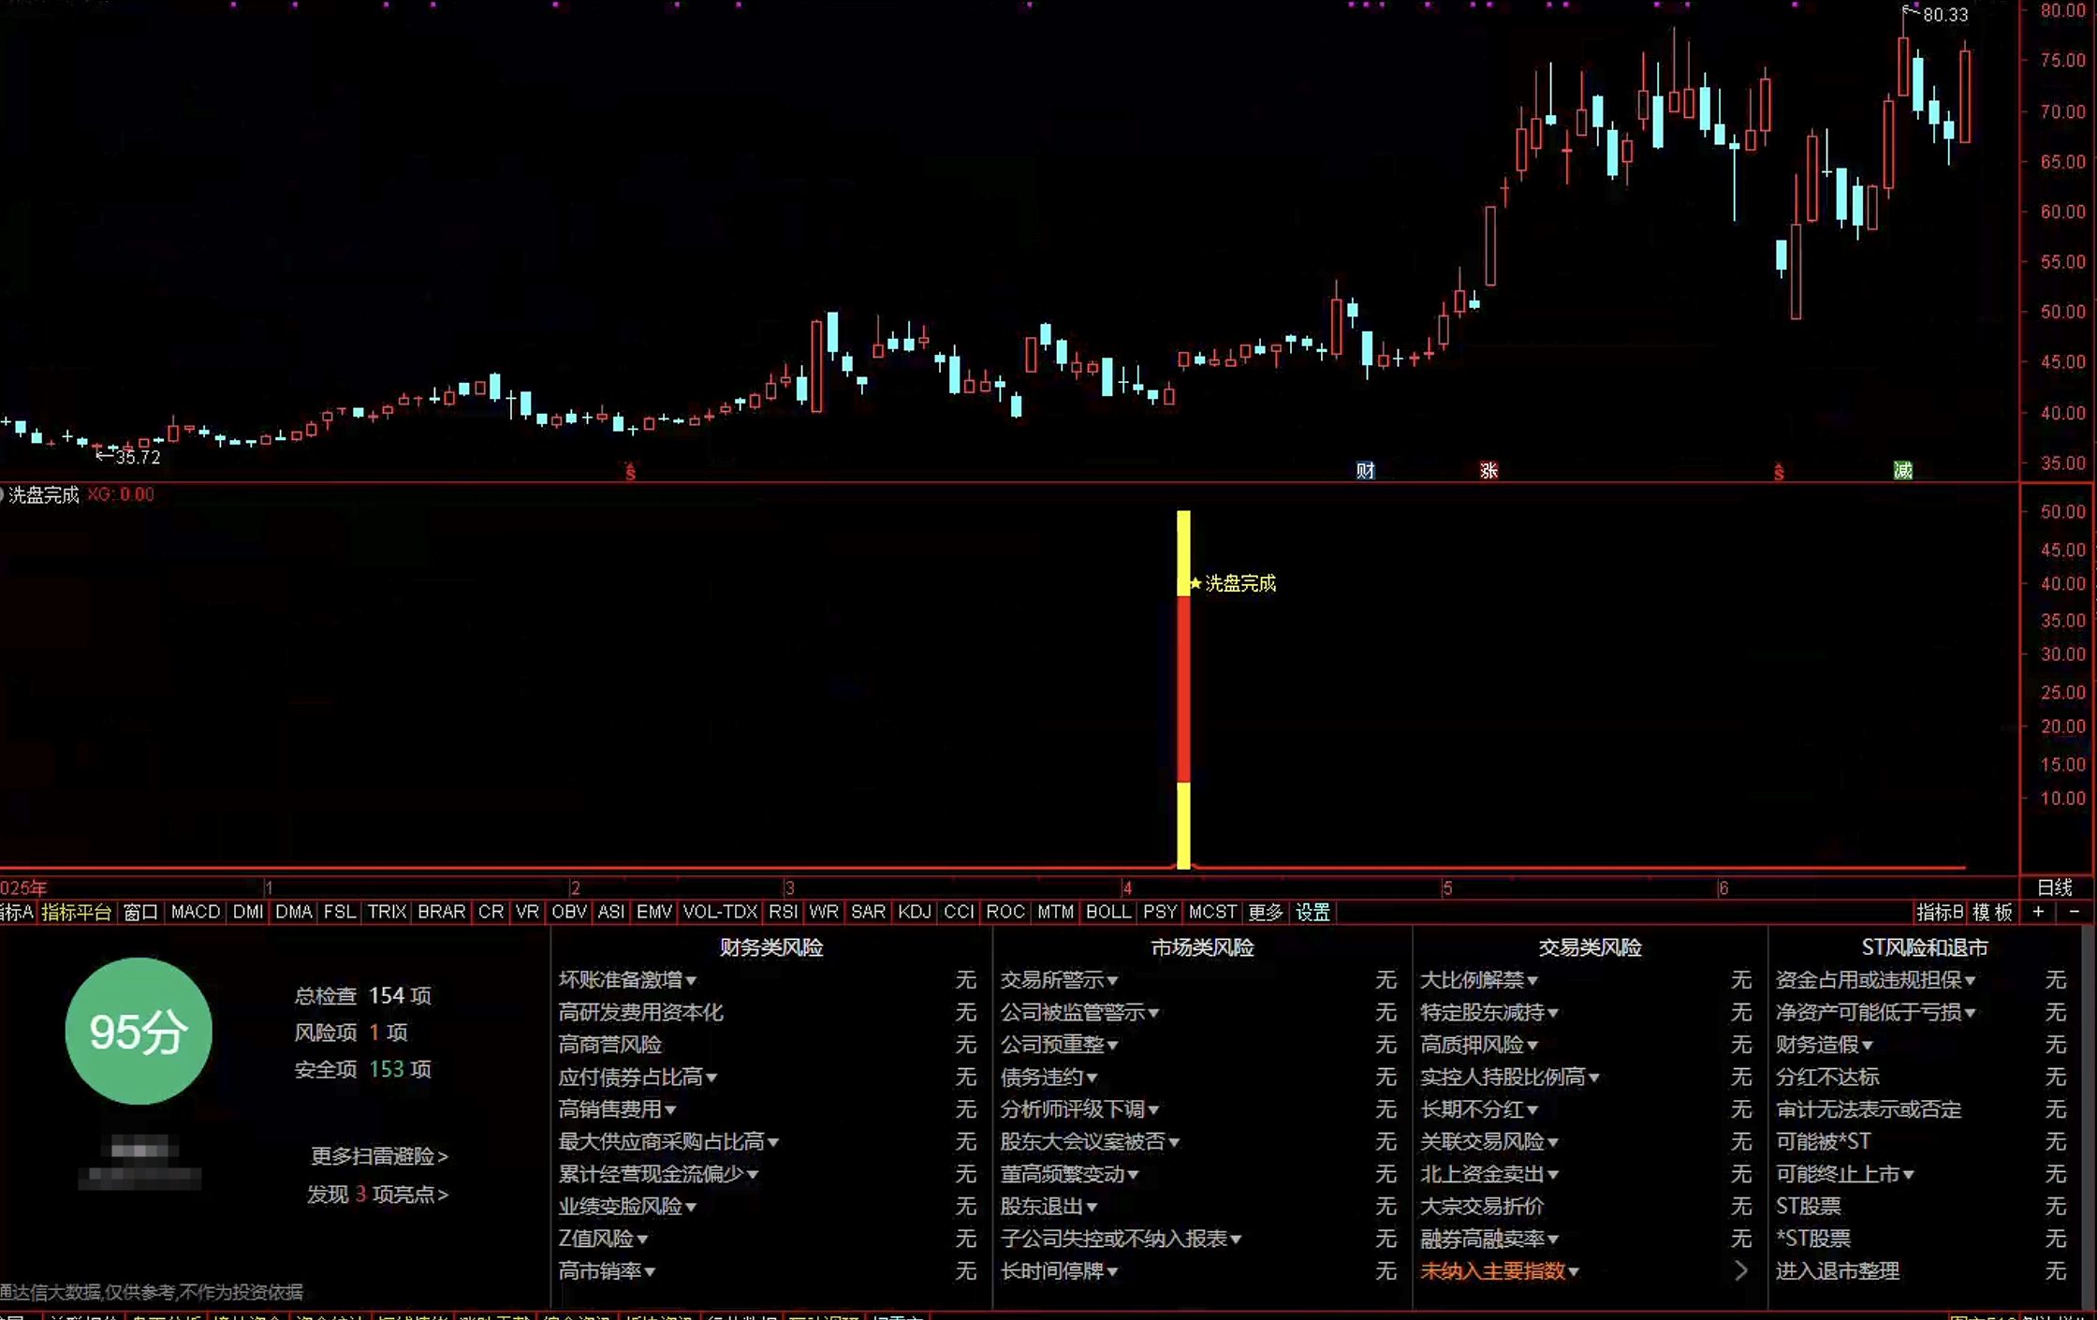2097x1320 pixels.
Task: Click the green 减 marker on the chart
Action: click(1902, 470)
